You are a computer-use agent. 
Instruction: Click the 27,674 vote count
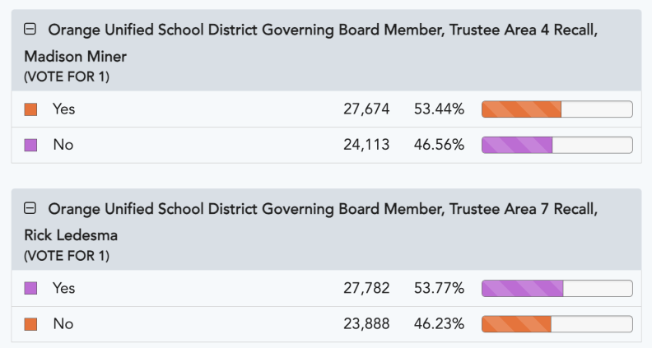coord(366,109)
